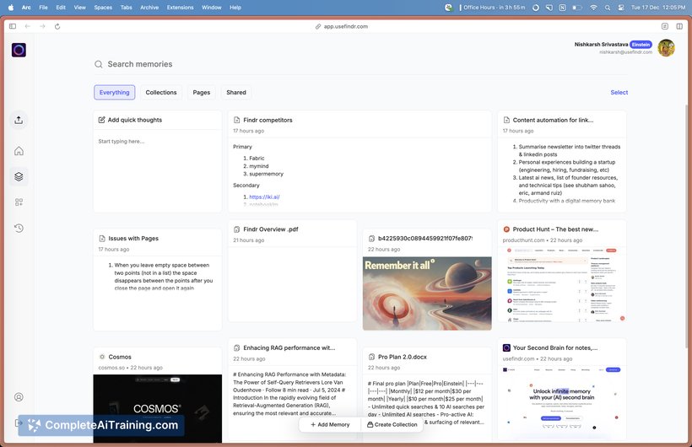Open the Spaces menu in menu bar
The height and width of the screenshot is (447, 692).
tap(103, 8)
